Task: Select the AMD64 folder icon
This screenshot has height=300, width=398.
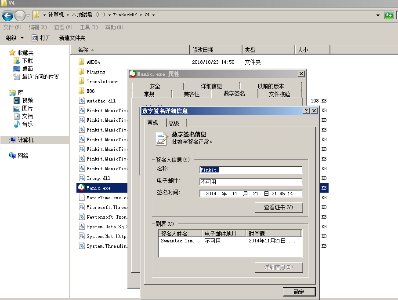Action: click(x=81, y=62)
